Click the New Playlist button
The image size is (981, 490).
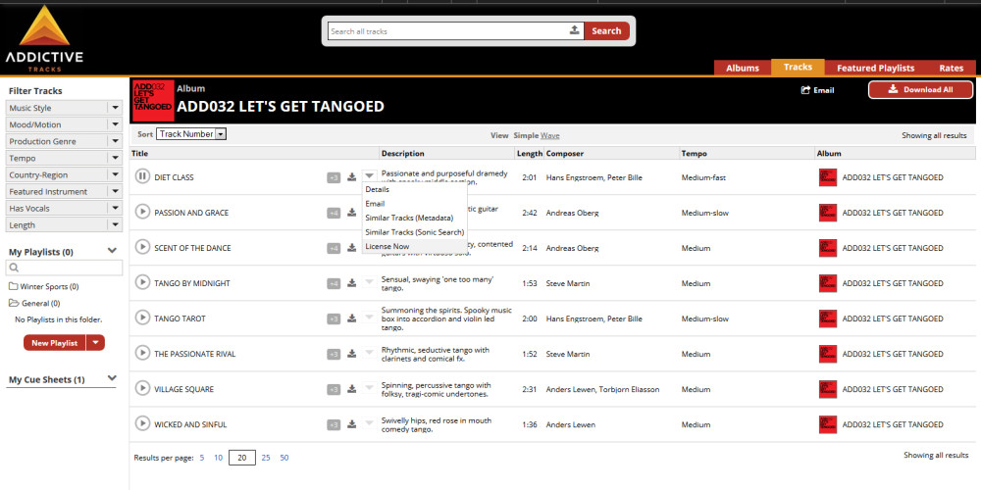54,342
